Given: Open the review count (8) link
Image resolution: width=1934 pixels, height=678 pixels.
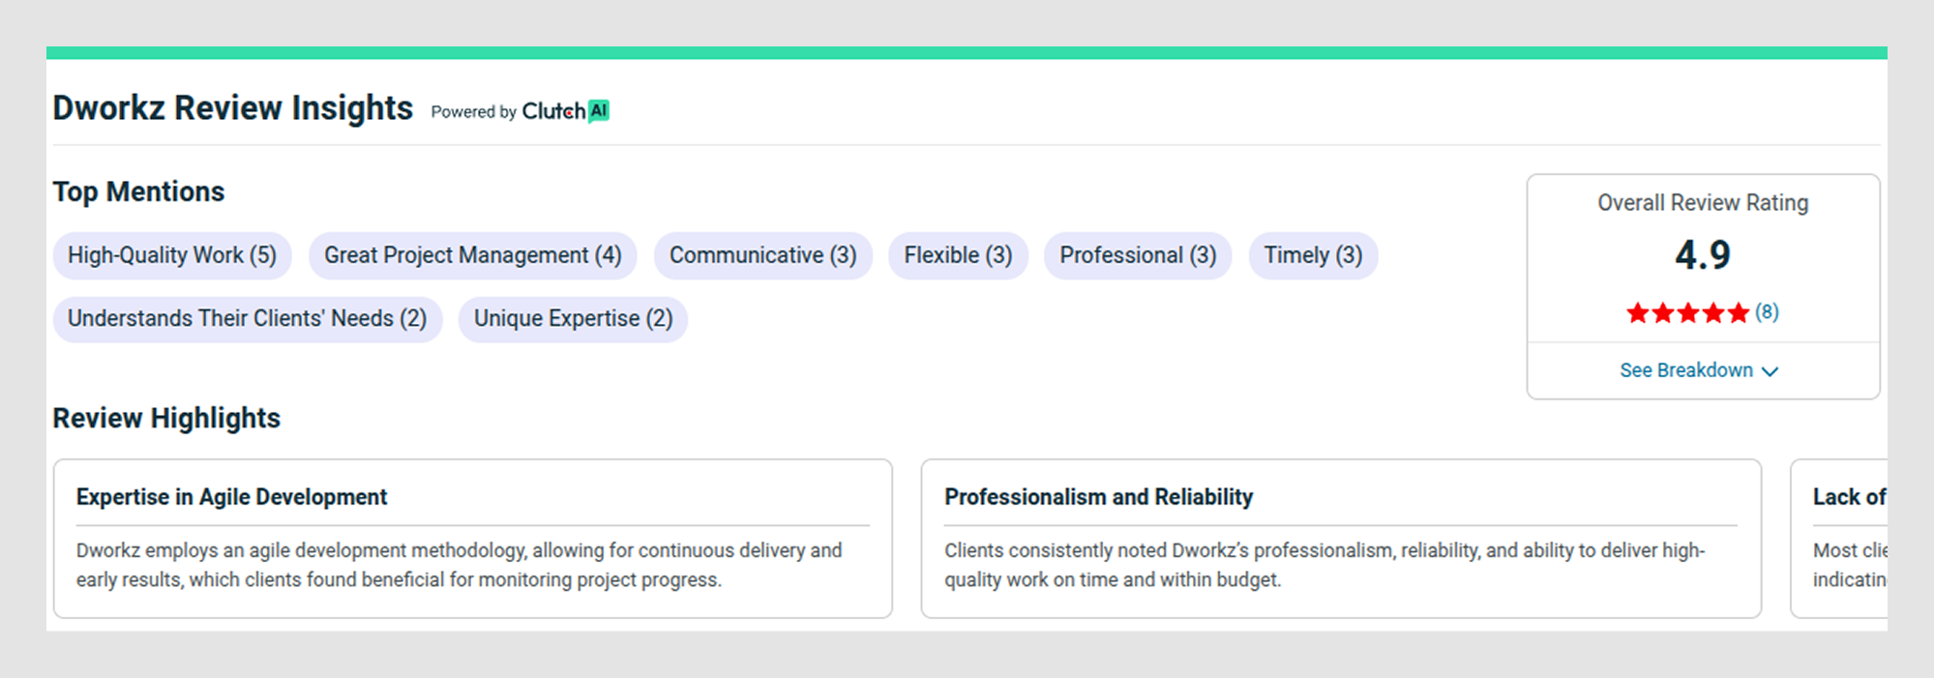Looking at the screenshot, I should 1767,312.
